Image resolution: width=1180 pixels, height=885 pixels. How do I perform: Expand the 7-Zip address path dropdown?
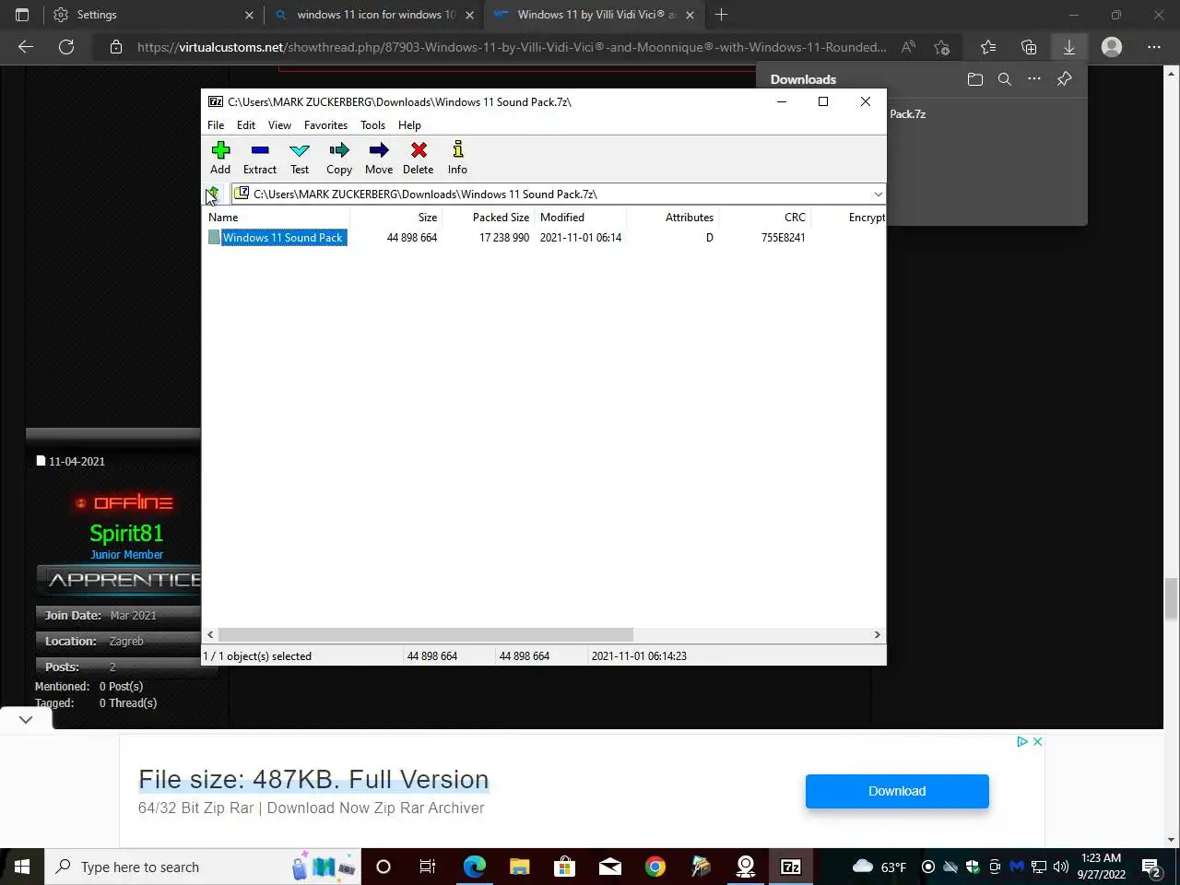(x=878, y=194)
